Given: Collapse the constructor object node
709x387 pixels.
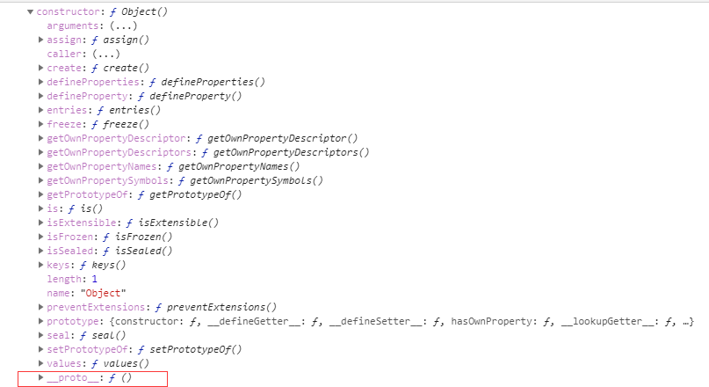Looking at the screenshot, I should (30, 11).
